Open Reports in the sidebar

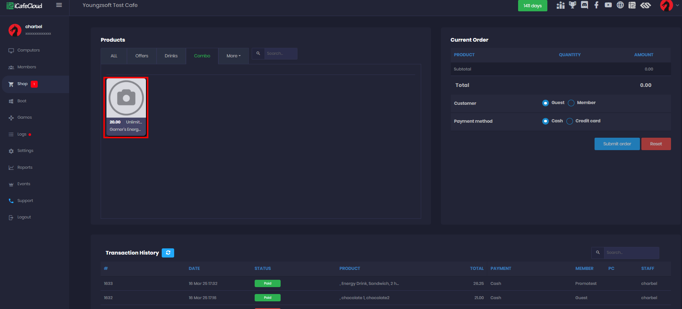tap(25, 167)
